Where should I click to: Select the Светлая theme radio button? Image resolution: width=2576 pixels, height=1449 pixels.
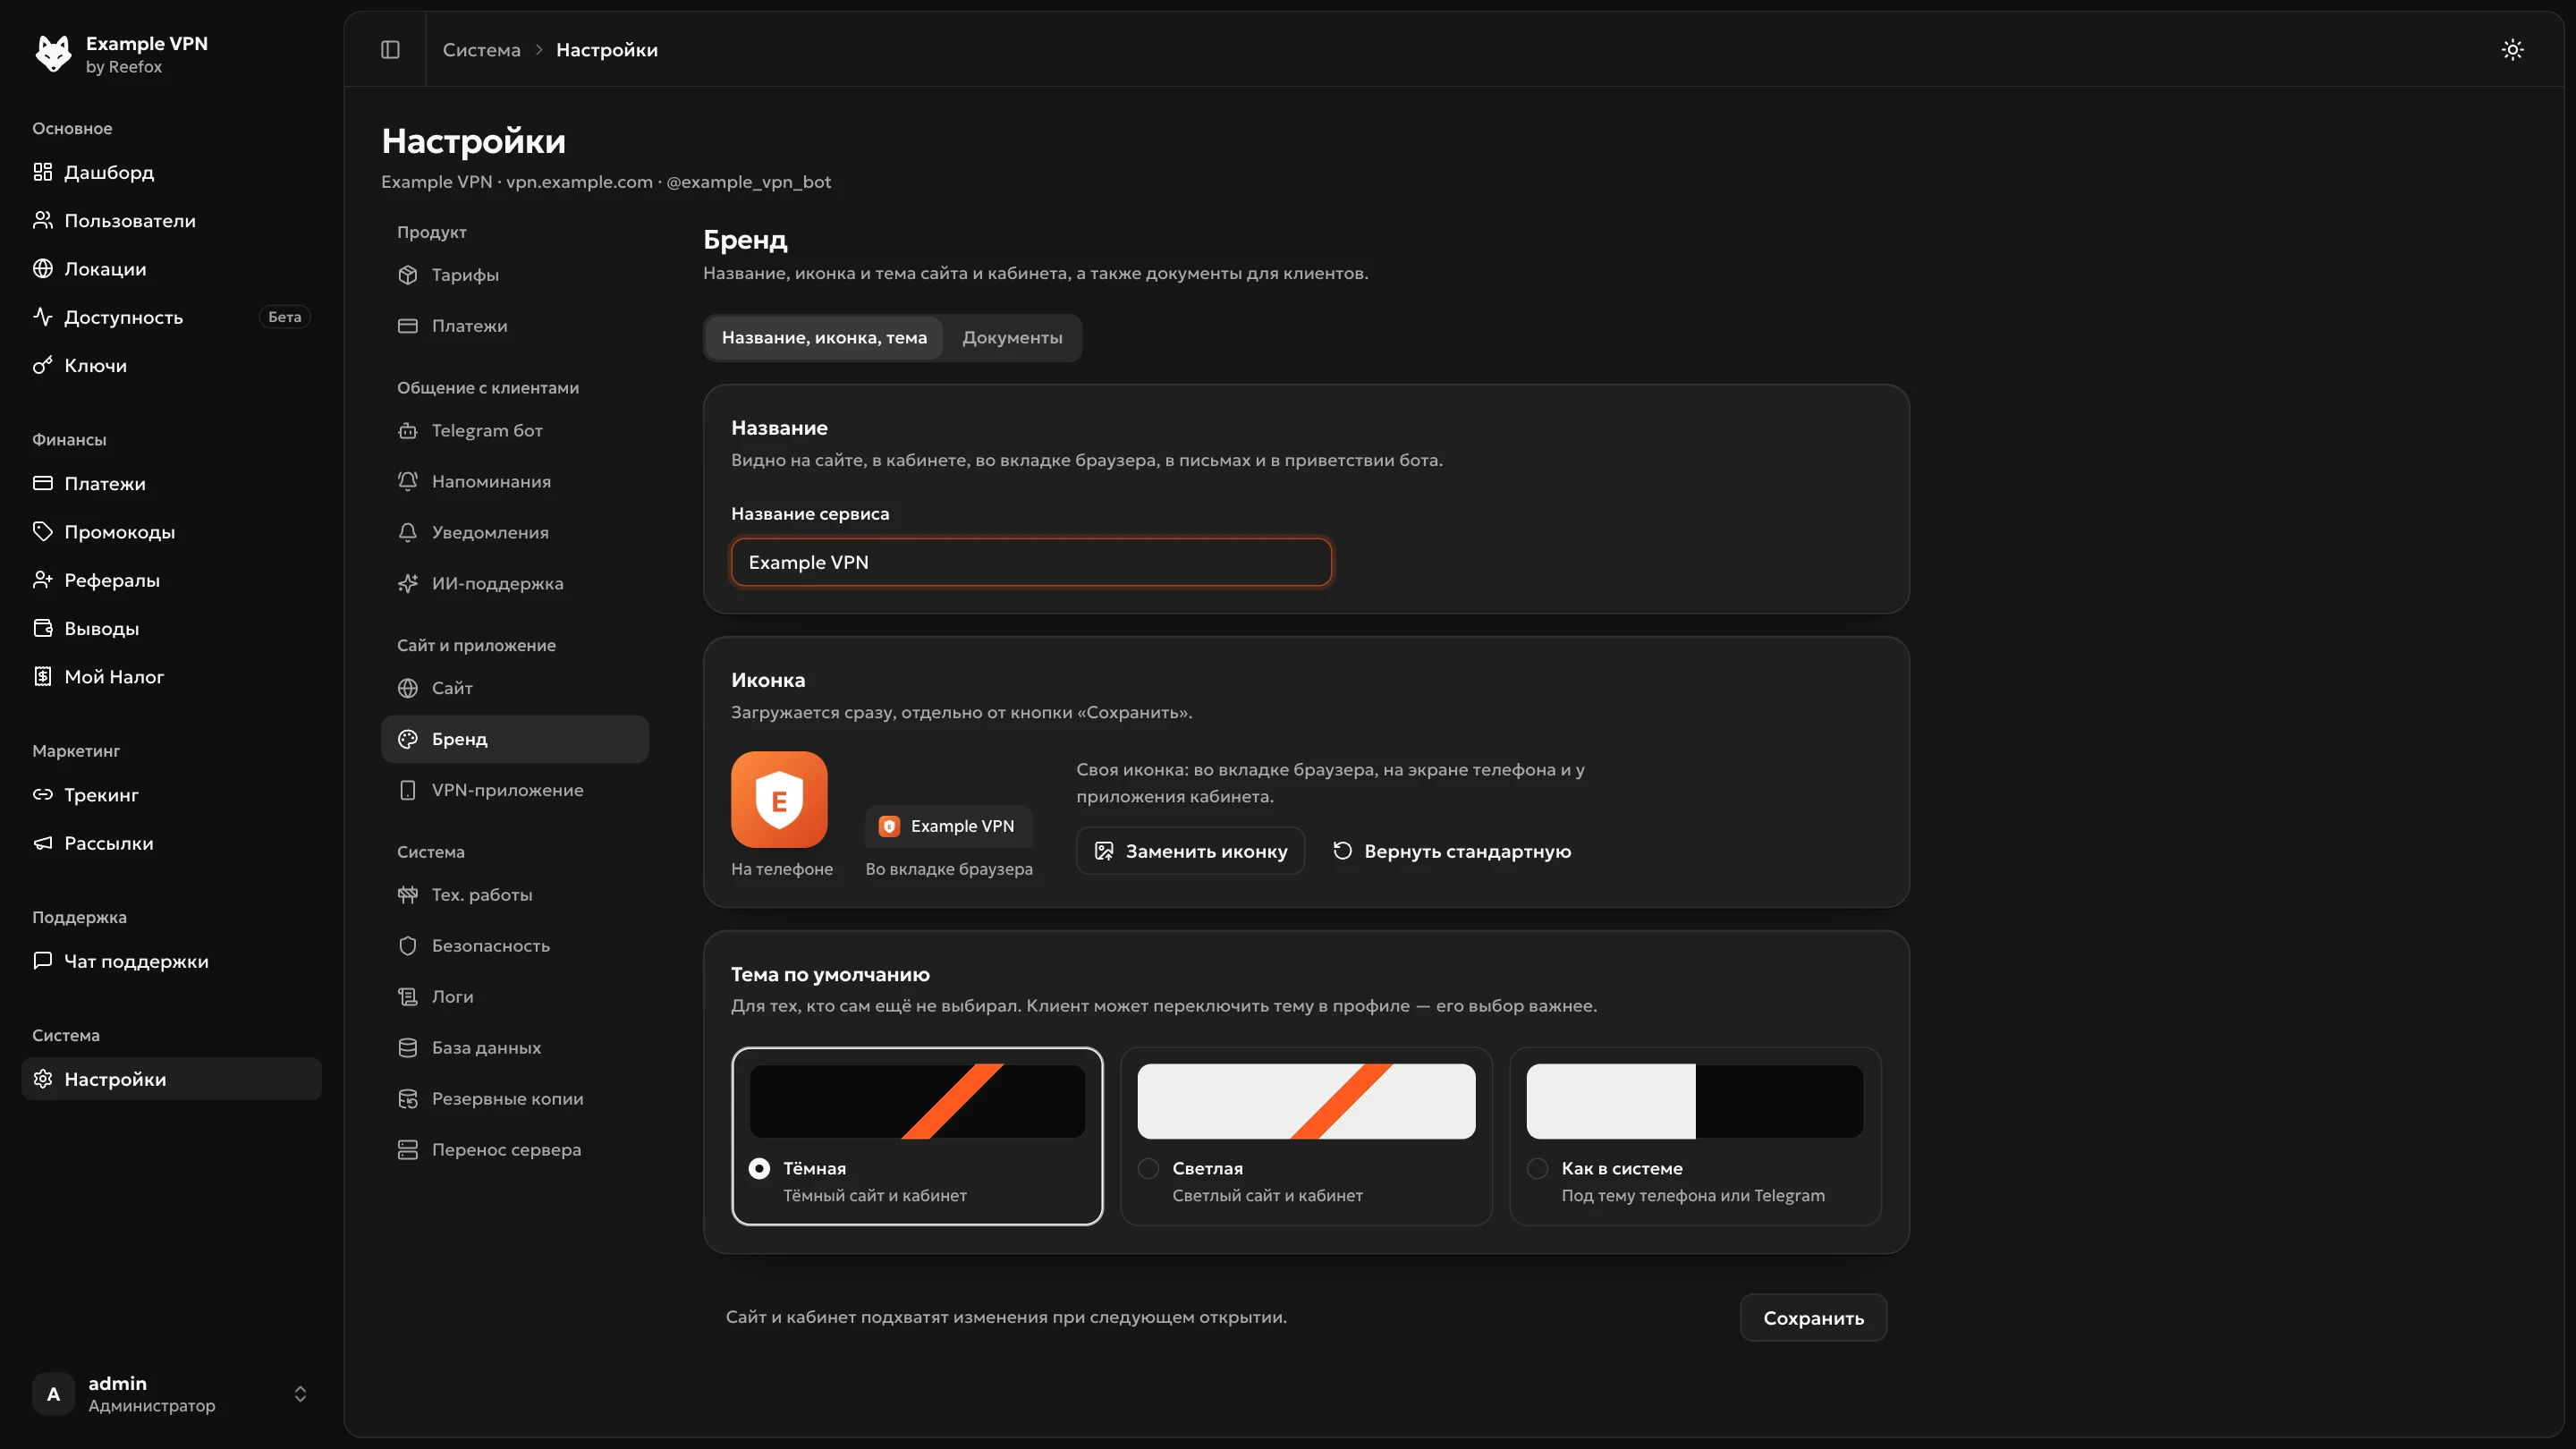click(x=1148, y=1168)
